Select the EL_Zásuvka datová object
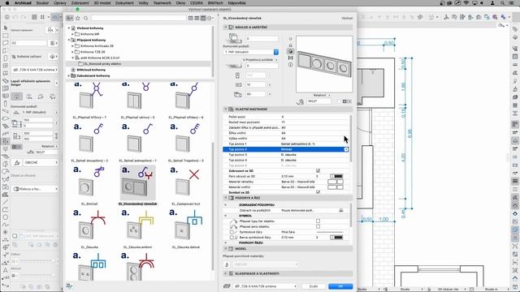Viewport: 520px width, 292px height. [x=186, y=229]
